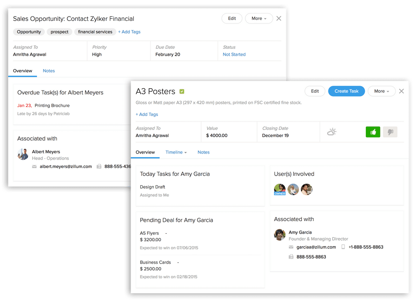Open the More dropdown in A3 Posters panel

[381, 91]
